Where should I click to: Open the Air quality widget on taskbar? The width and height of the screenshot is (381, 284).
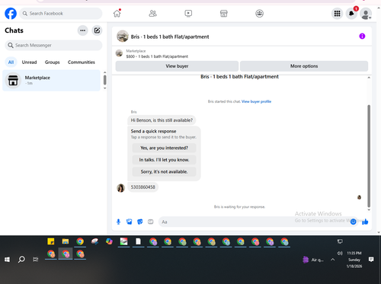pos(313,260)
